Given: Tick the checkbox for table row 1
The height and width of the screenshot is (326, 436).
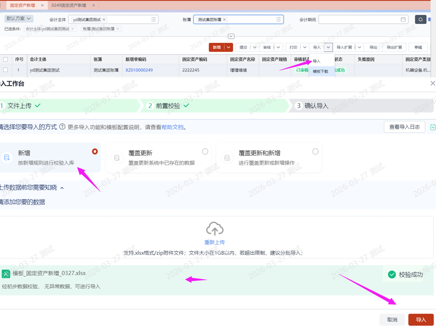Looking at the screenshot, I should 5,70.
